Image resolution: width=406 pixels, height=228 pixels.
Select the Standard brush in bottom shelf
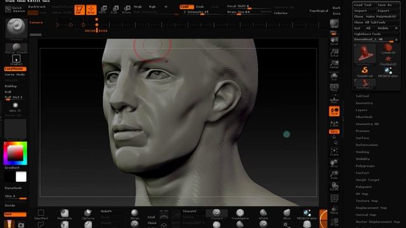click(216, 214)
